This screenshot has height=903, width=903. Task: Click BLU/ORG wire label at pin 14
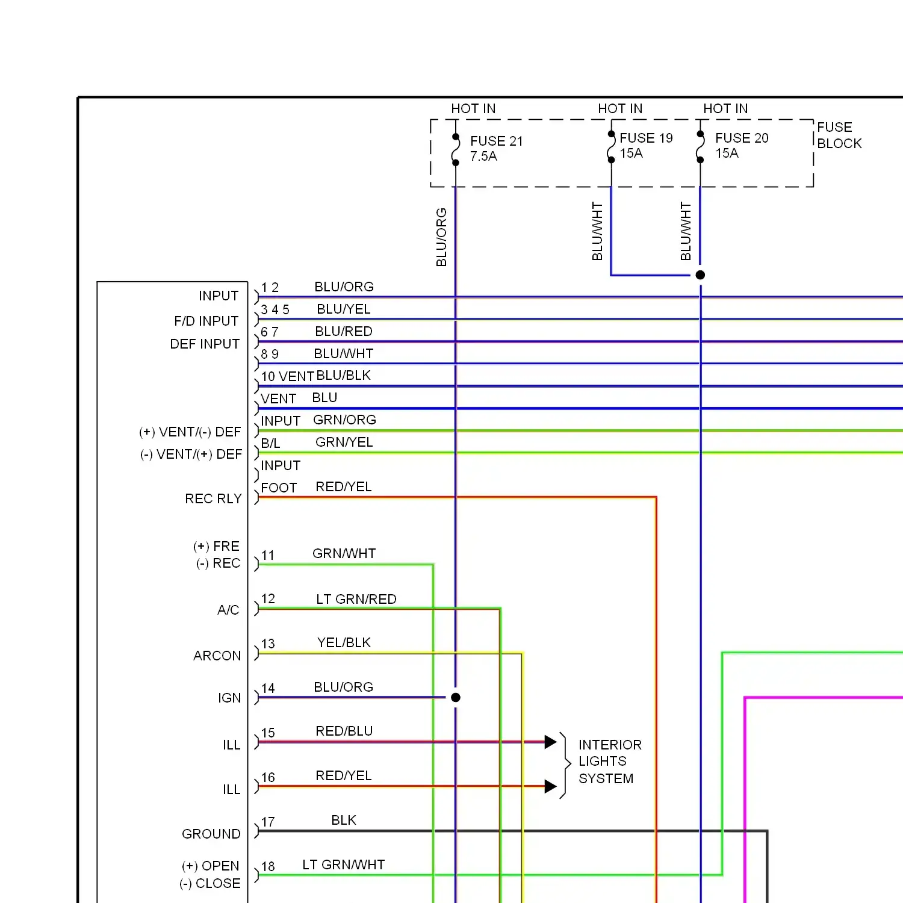tap(343, 687)
